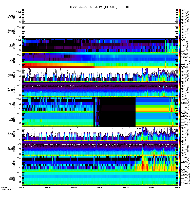Screen dimensions: 190x202
Task: Click the thd fff scm3 spectrogram plot
Action: 100,90
